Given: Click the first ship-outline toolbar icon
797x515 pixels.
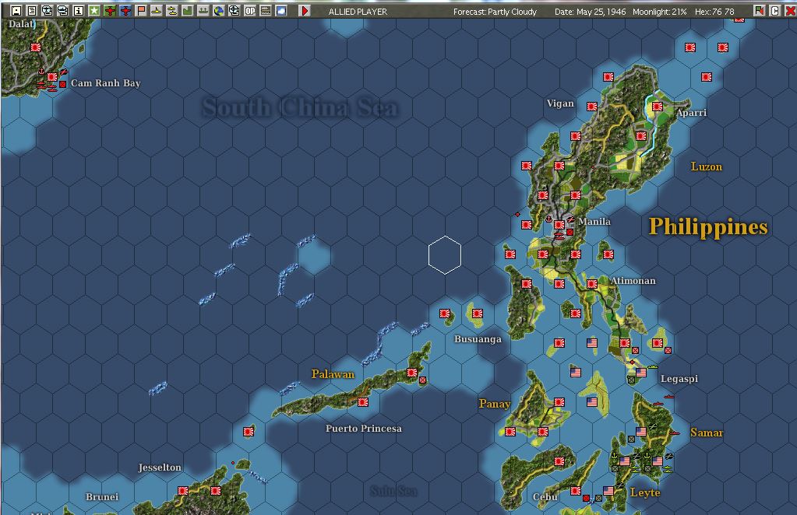Looking at the screenshot, I should tap(48, 11).
